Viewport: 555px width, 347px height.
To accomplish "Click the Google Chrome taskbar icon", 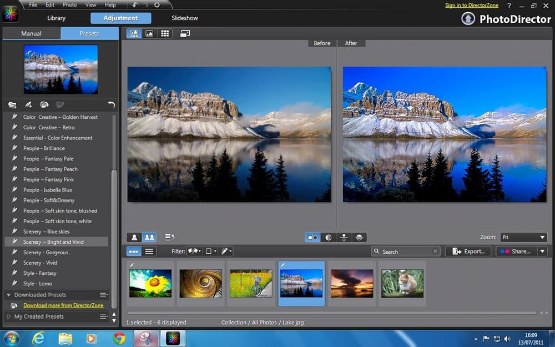I will (119, 338).
